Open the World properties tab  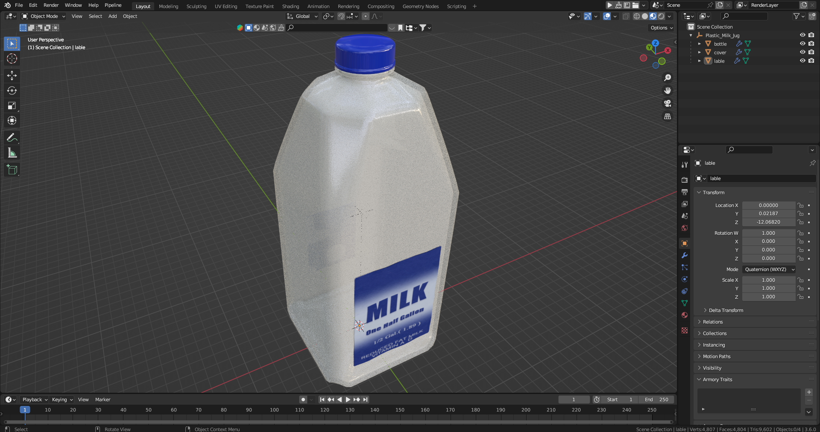click(685, 228)
